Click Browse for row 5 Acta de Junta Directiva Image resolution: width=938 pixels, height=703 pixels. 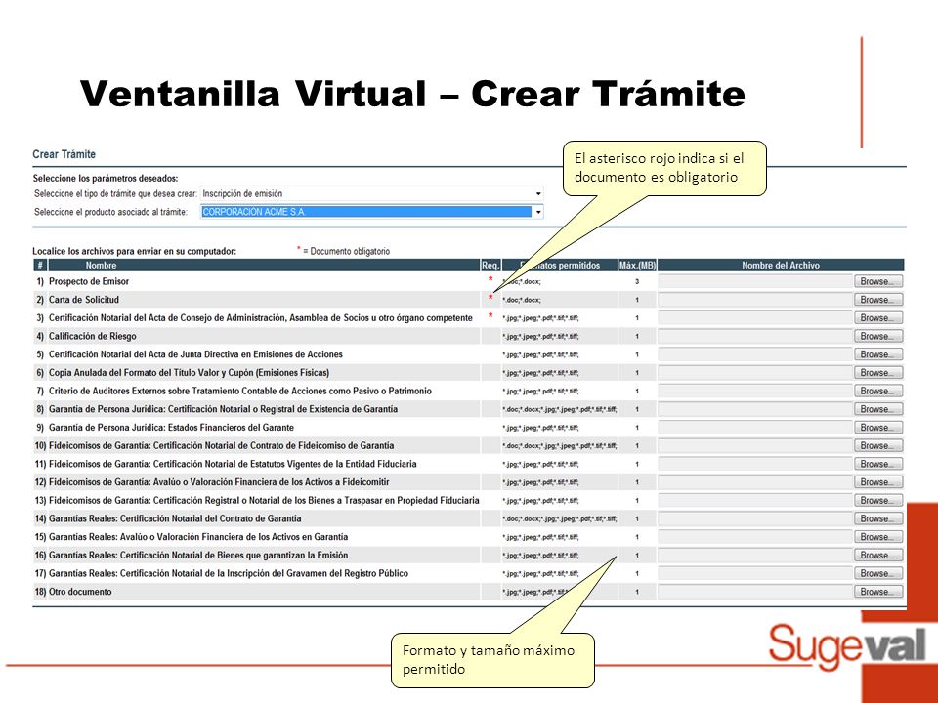[877, 354]
